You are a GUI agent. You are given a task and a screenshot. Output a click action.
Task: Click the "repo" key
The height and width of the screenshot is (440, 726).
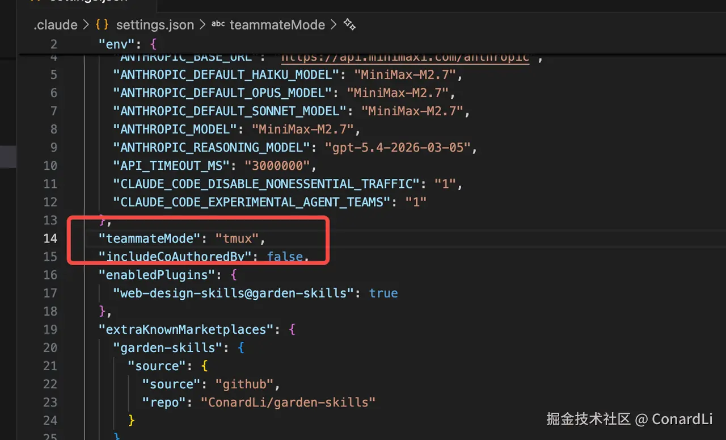point(164,402)
